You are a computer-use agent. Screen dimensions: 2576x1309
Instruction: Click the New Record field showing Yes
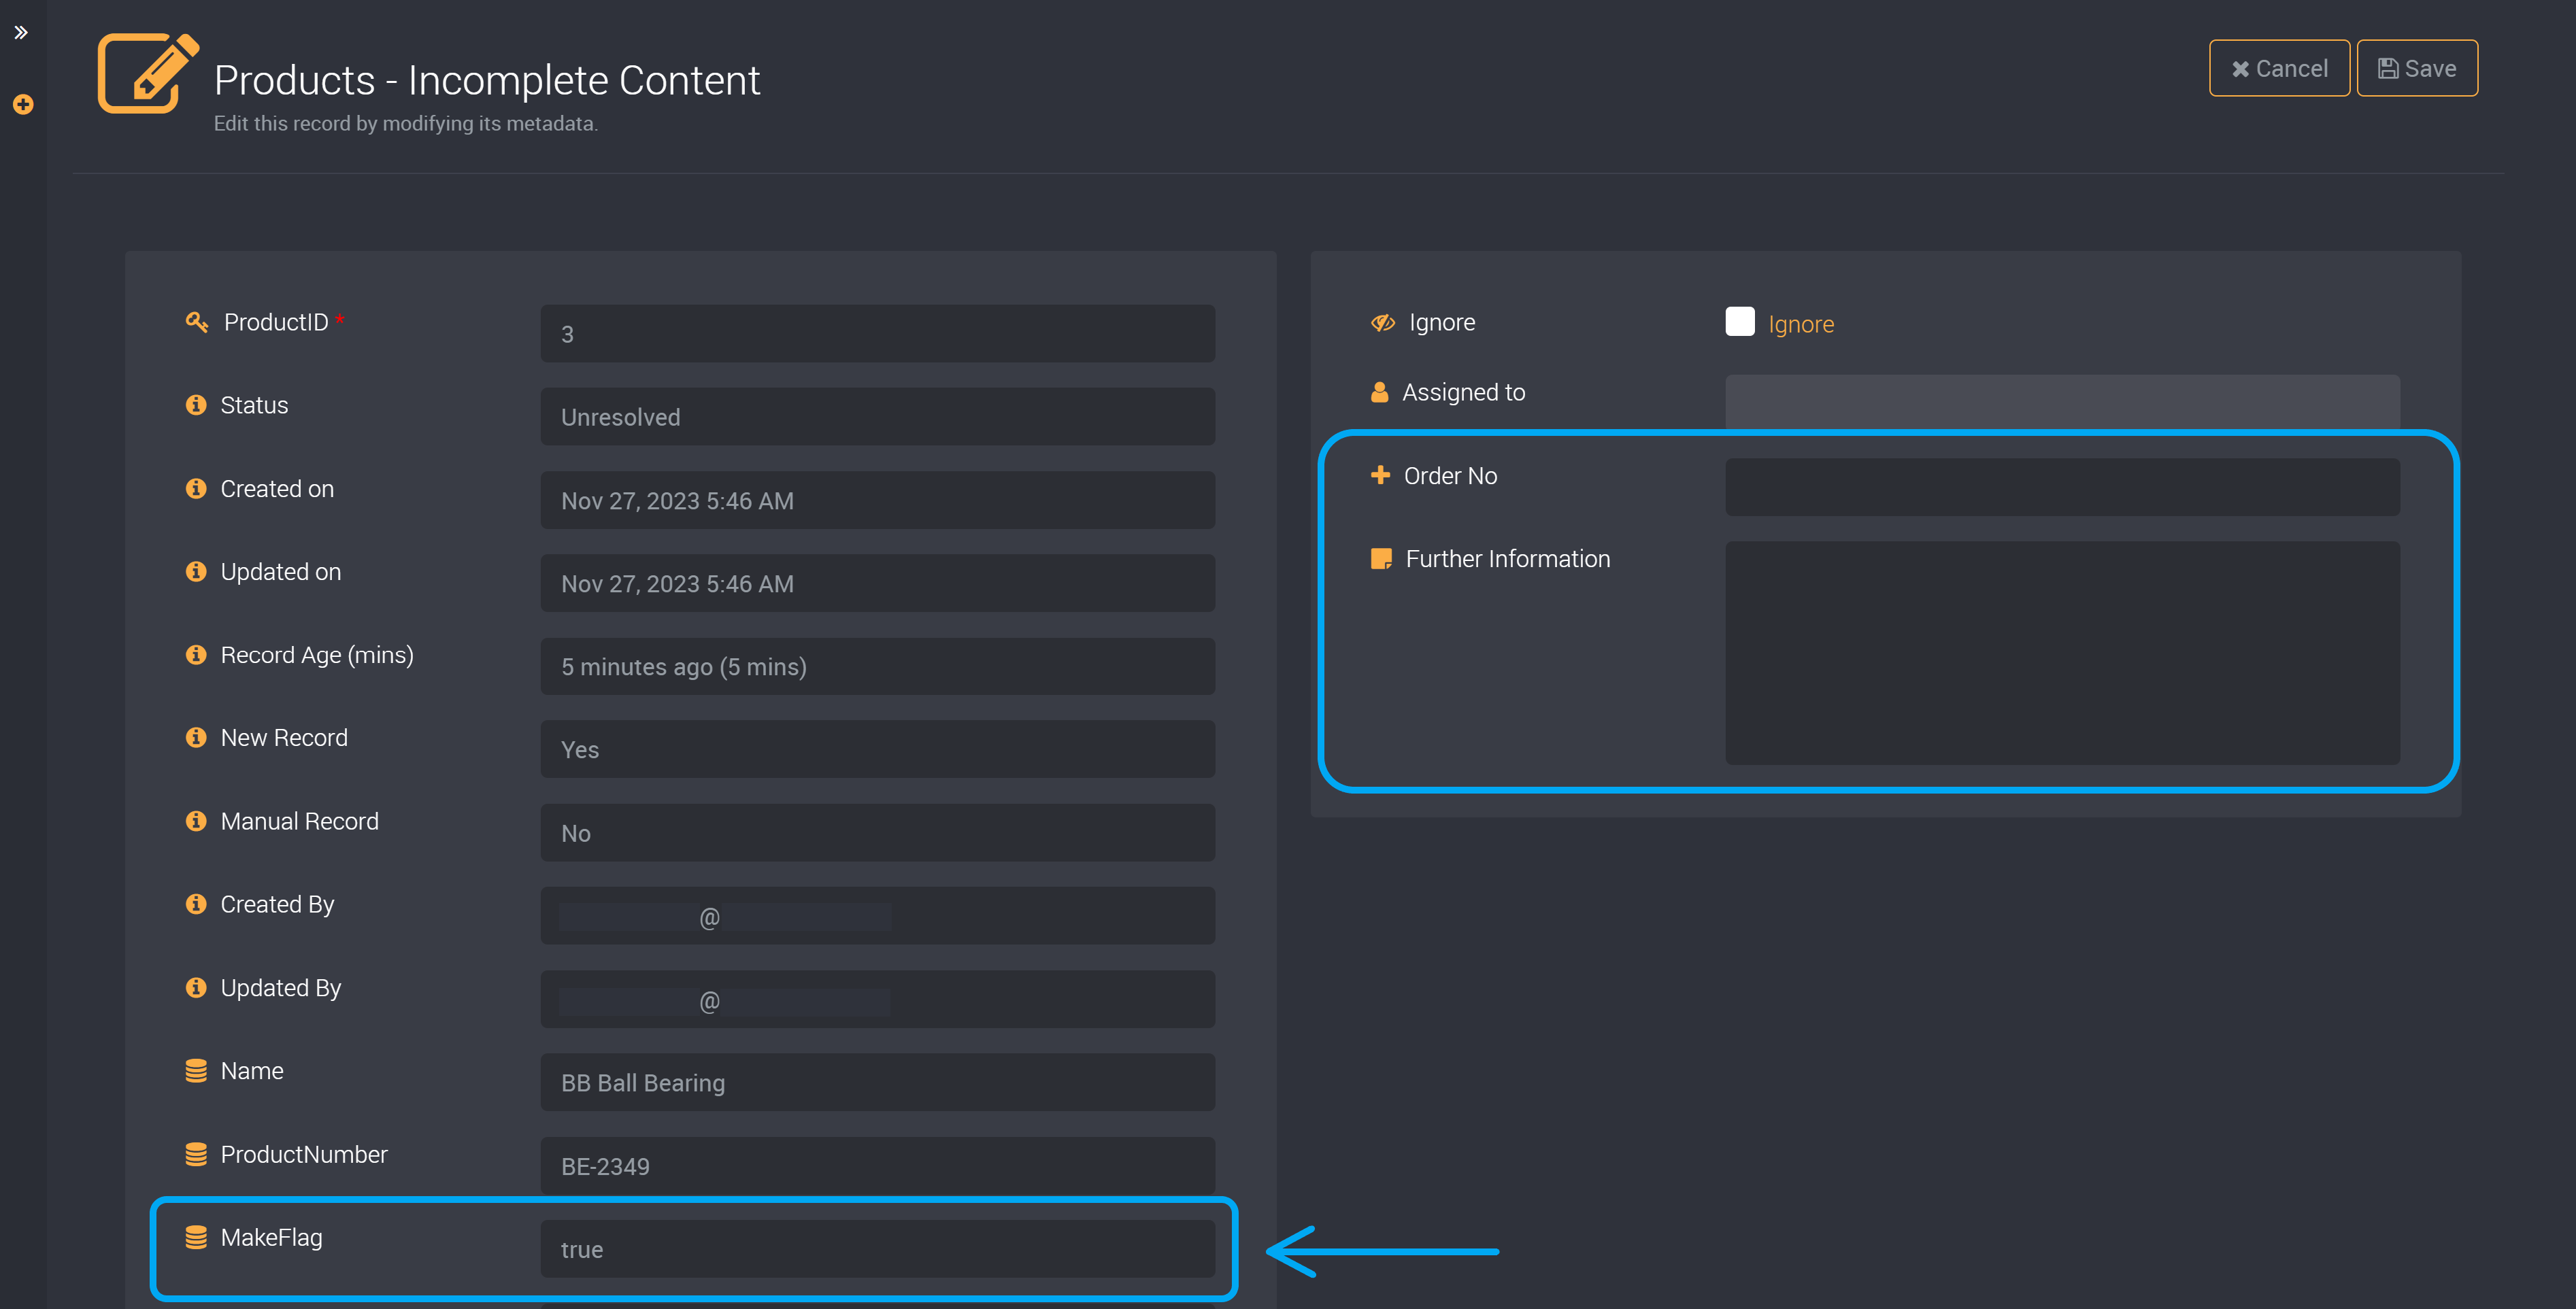click(x=878, y=750)
